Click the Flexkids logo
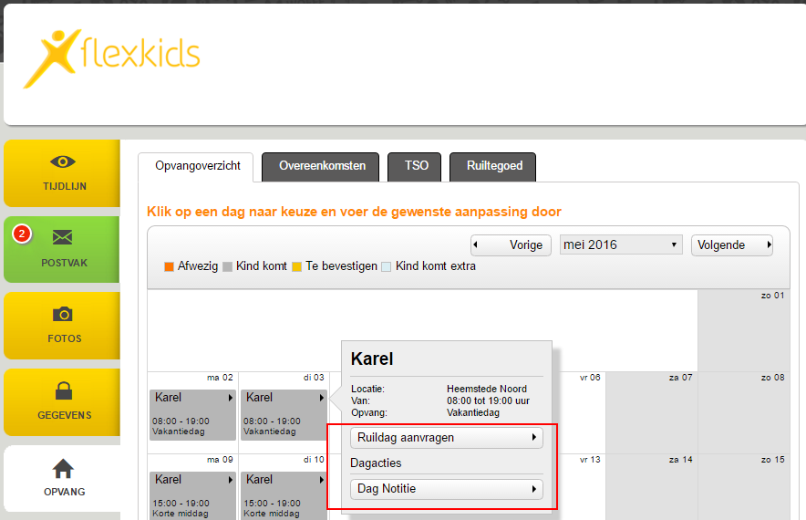Viewport: 806px width, 520px height. [x=111, y=57]
